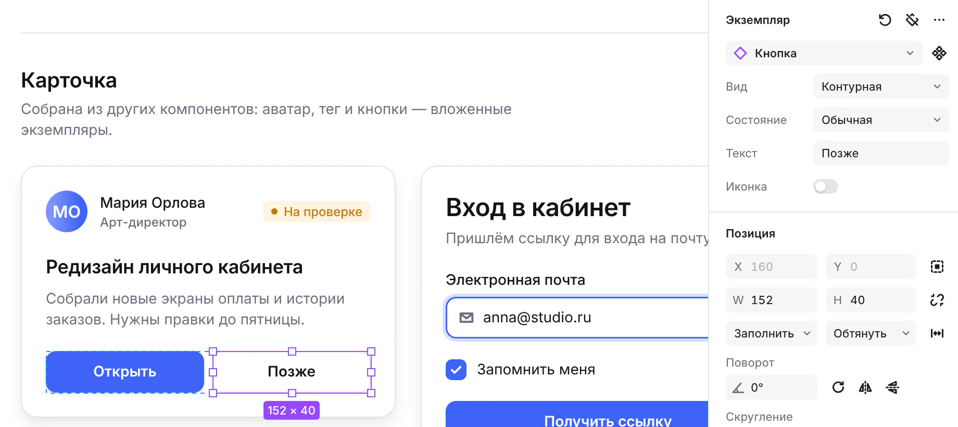The width and height of the screenshot is (958, 427).
Task: Open the Обтянуть height sizing dropdown
Action: coord(871,333)
